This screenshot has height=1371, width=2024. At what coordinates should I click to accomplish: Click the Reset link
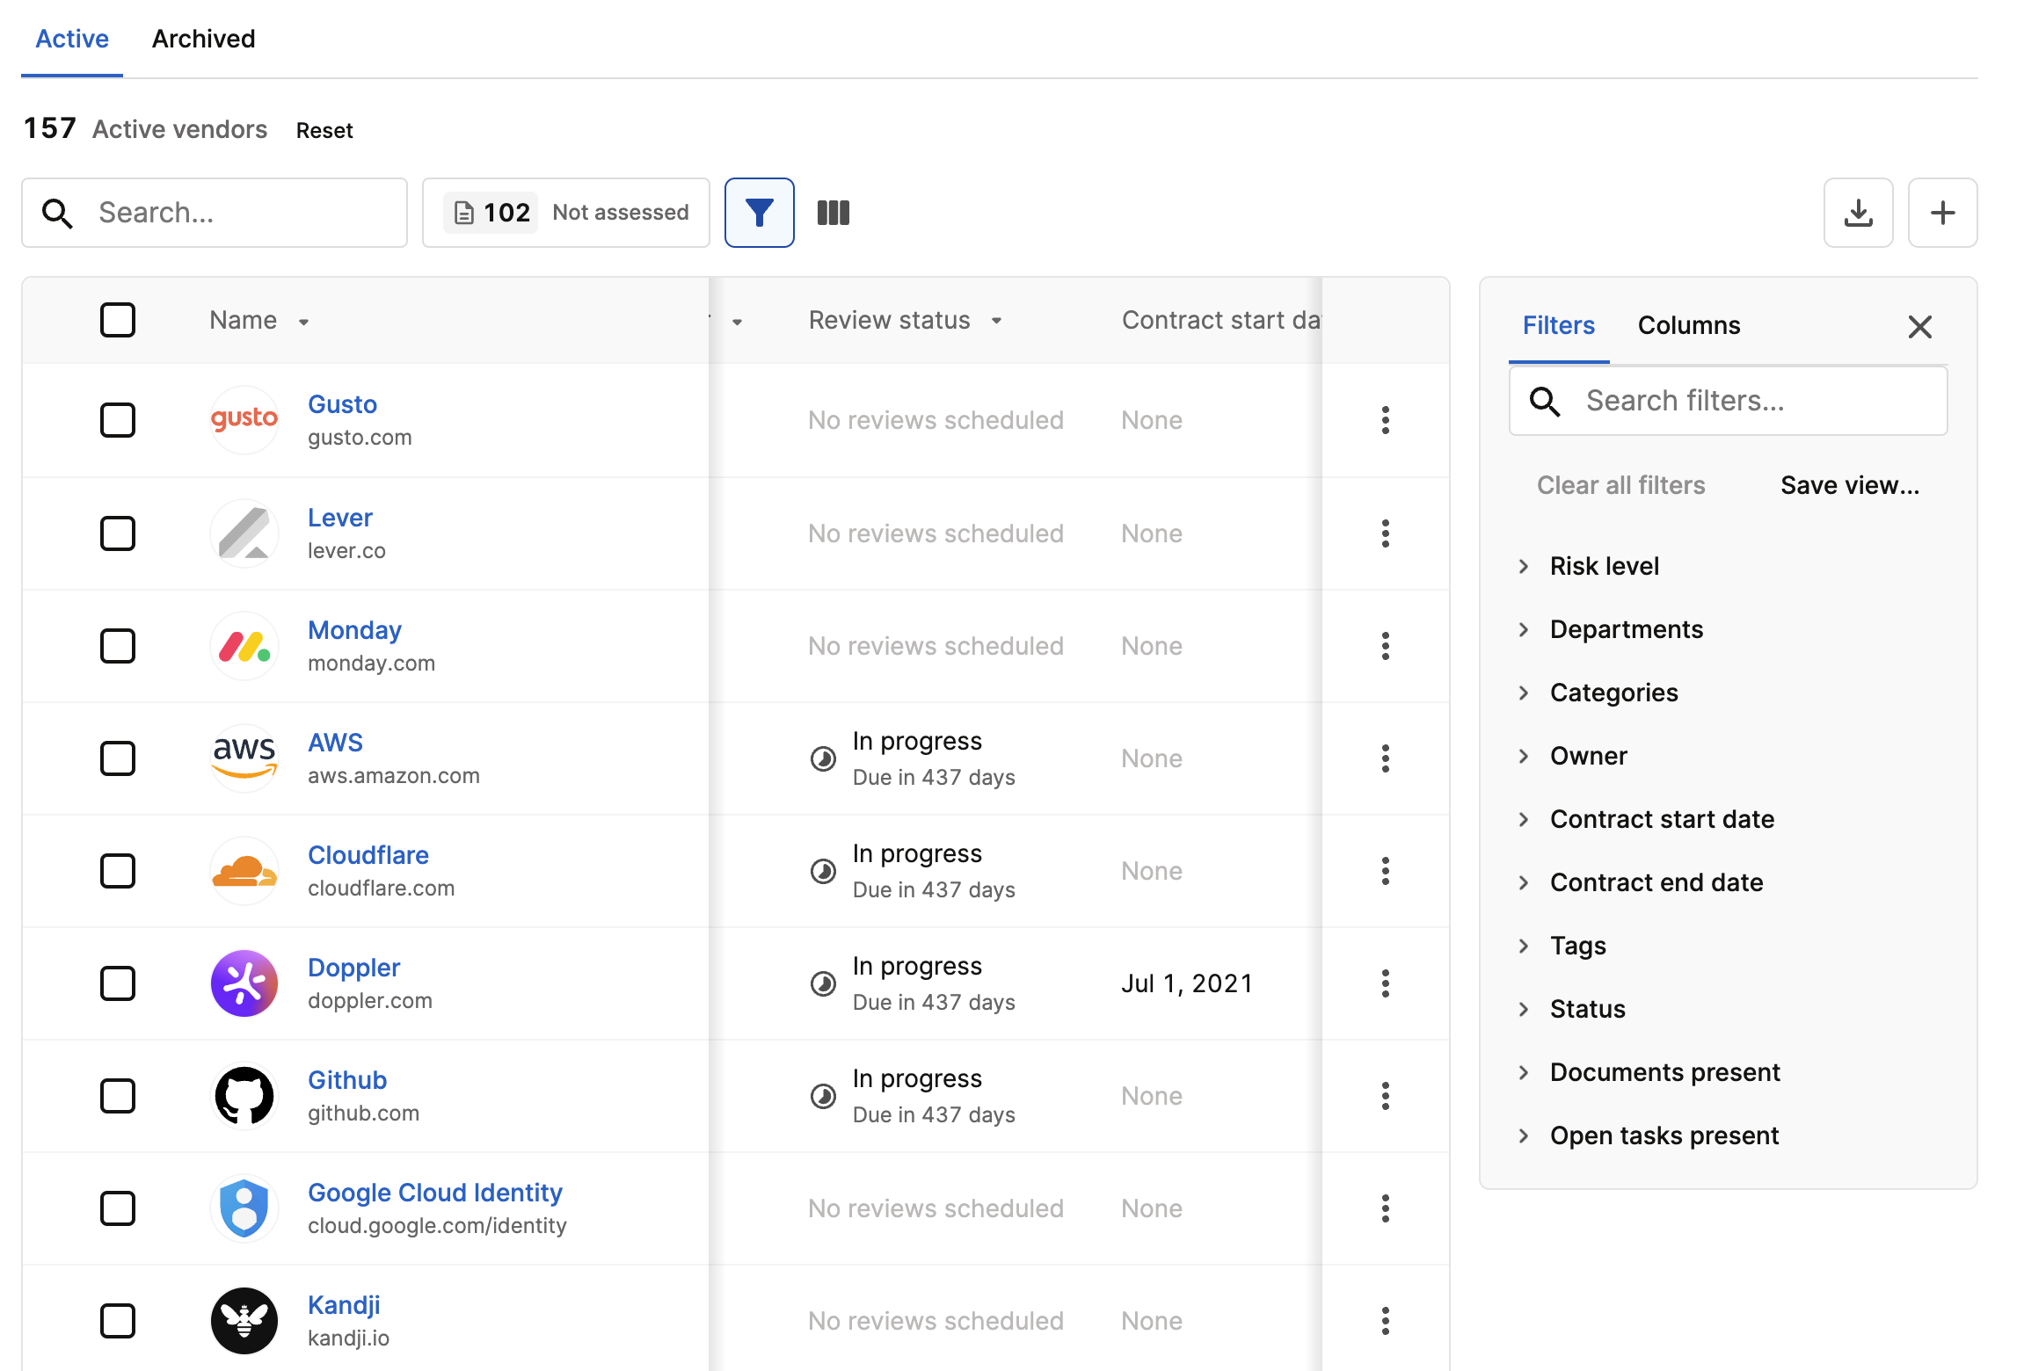tap(324, 130)
